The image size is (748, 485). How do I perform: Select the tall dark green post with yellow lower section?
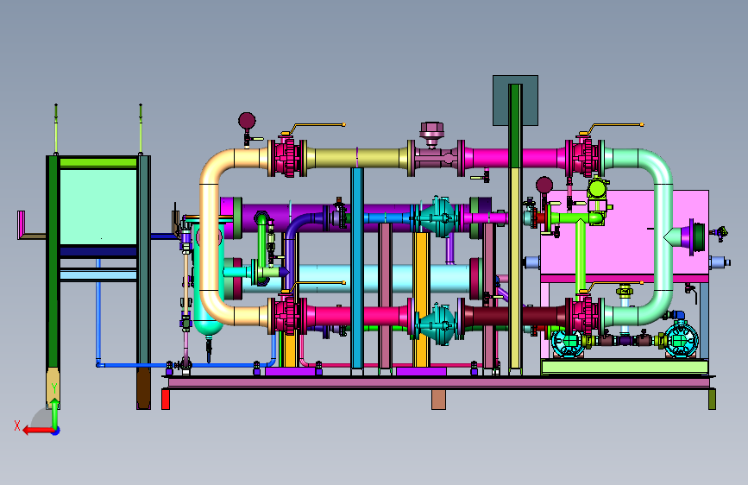click(515, 228)
